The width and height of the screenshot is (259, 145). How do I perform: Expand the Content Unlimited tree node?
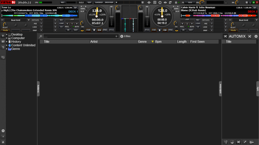click(x=7, y=45)
